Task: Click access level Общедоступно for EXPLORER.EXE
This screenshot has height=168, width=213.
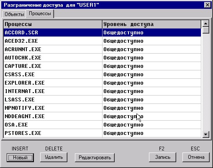Action: click(151, 83)
